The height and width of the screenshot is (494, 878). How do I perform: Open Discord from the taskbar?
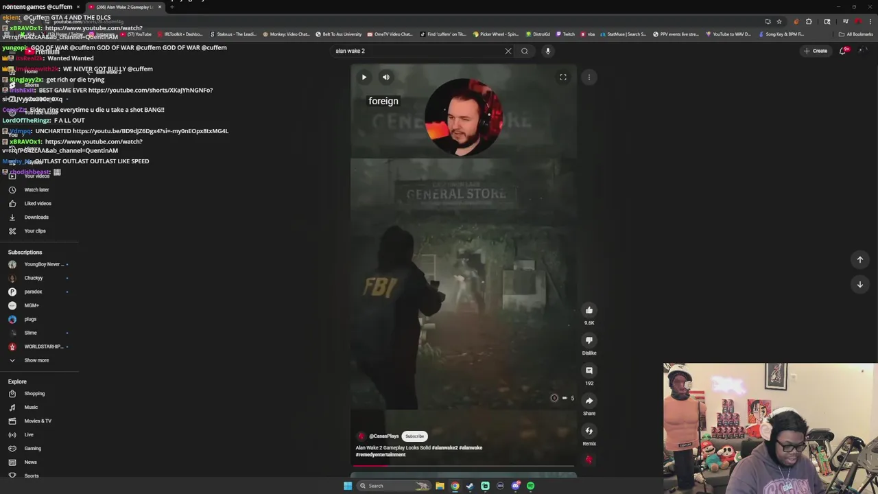click(515, 486)
